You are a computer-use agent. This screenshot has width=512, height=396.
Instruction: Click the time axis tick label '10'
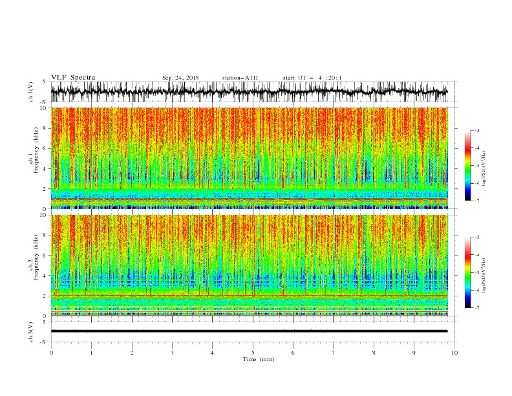click(454, 353)
